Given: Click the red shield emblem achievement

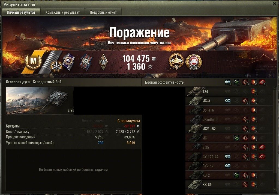Looking at the screenshot, I should [194, 62].
